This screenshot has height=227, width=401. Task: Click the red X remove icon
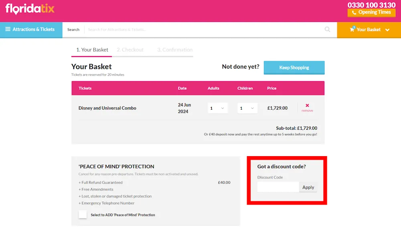(x=307, y=105)
